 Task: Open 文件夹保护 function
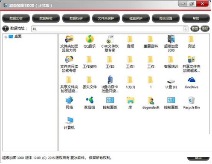click(x=106, y=18)
